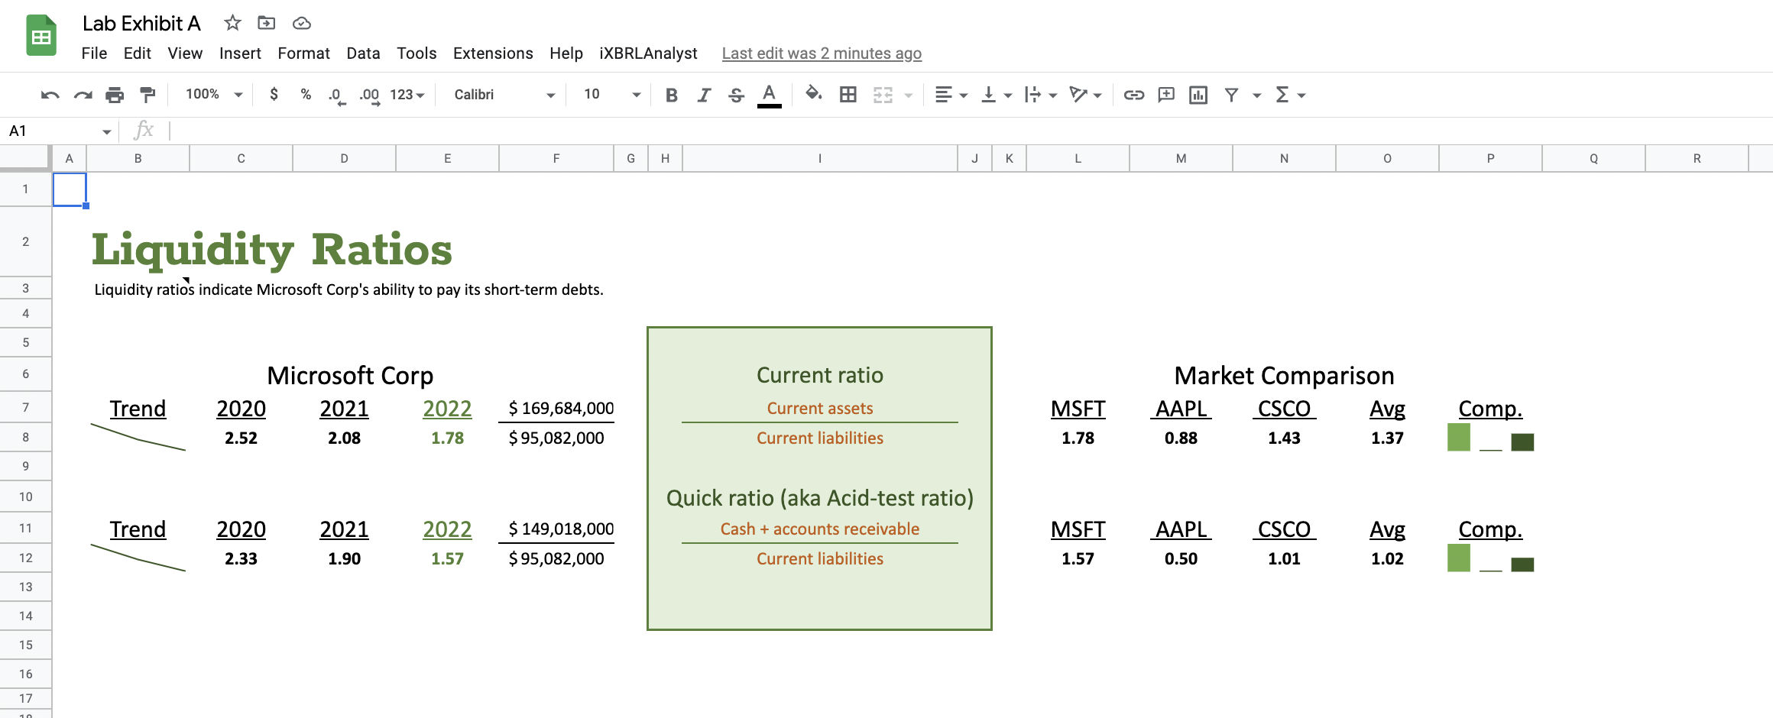This screenshot has width=1773, height=718.
Task: Open the borders tool
Action: pos(848,95)
